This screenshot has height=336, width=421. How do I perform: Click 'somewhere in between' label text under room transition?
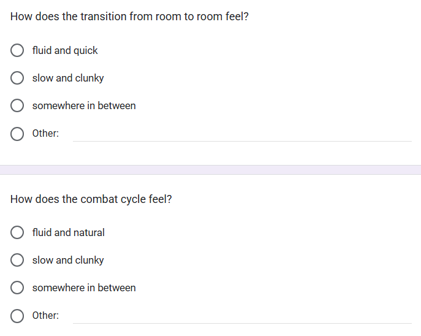point(84,105)
